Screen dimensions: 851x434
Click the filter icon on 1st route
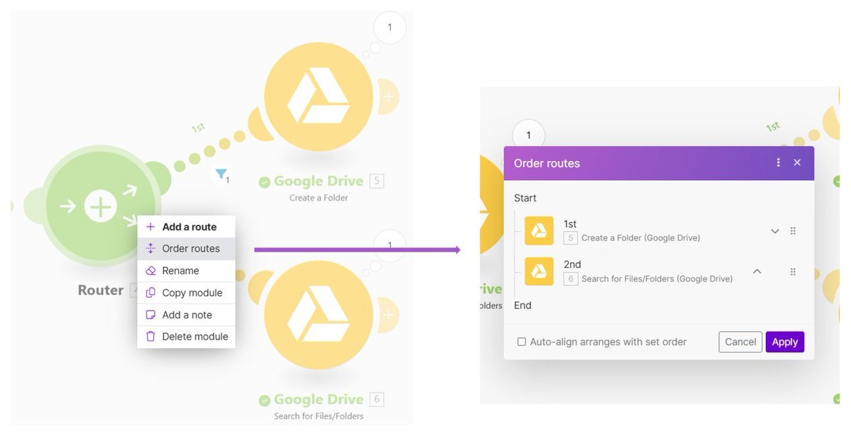tap(221, 174)
